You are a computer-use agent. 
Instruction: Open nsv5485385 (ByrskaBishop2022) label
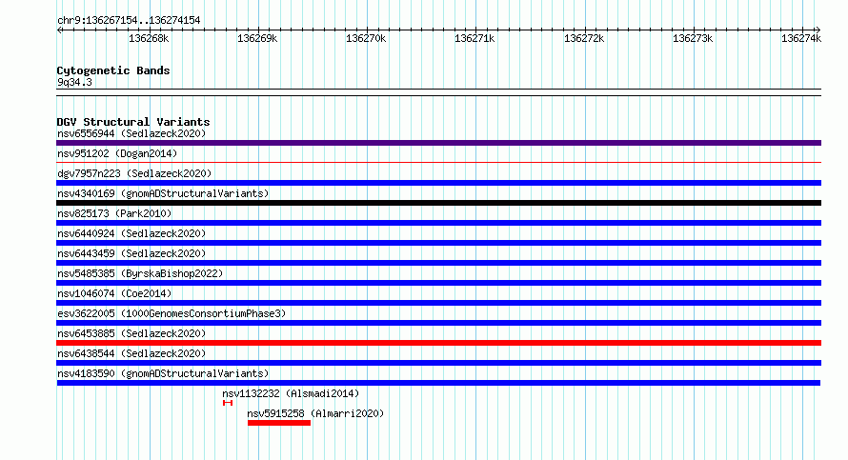click(140, 273)
